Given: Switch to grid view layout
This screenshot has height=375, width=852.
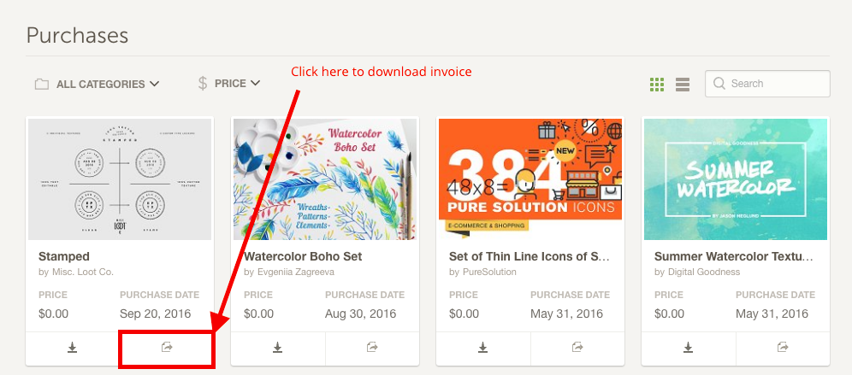Looking at the screenshot, I should tap(657, 84).
